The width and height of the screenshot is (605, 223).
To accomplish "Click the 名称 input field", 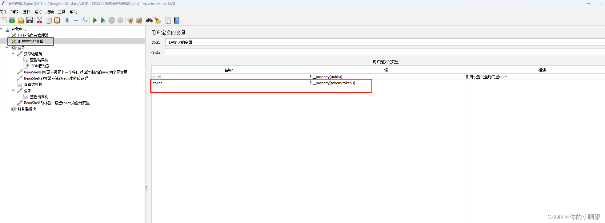I will coord(385,42).
